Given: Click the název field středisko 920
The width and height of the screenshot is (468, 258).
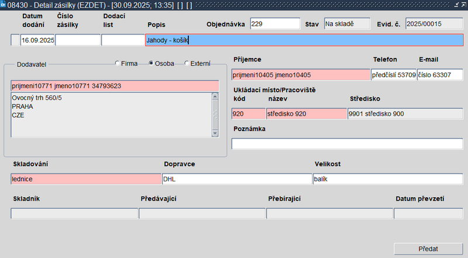Looking at the screenshot, I should (307, 113).
